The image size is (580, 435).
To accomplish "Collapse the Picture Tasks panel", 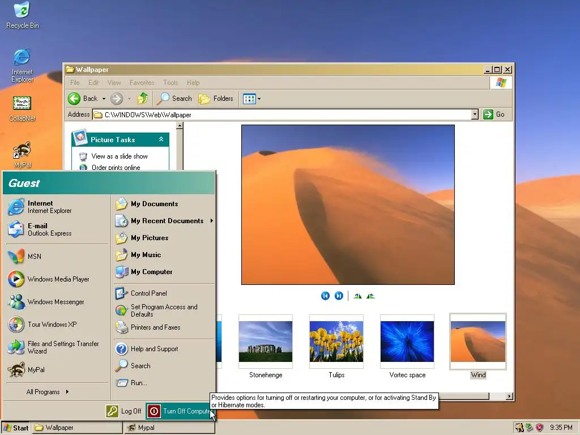I will (161, 139).
